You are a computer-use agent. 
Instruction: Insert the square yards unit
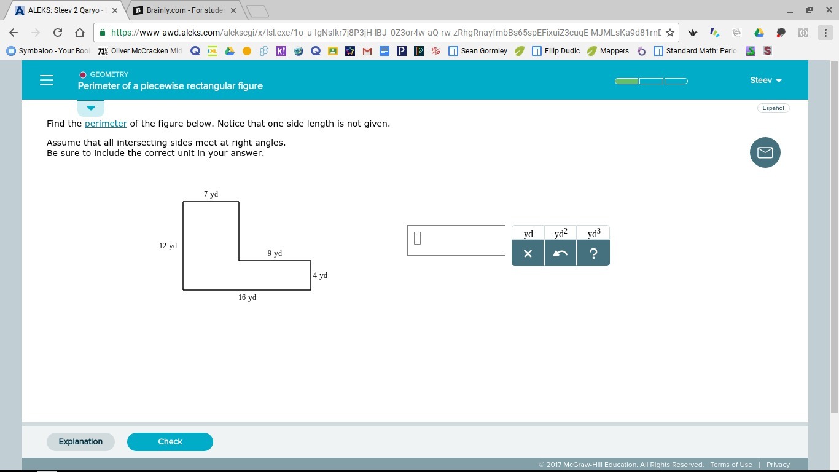(x=561, y=234)
